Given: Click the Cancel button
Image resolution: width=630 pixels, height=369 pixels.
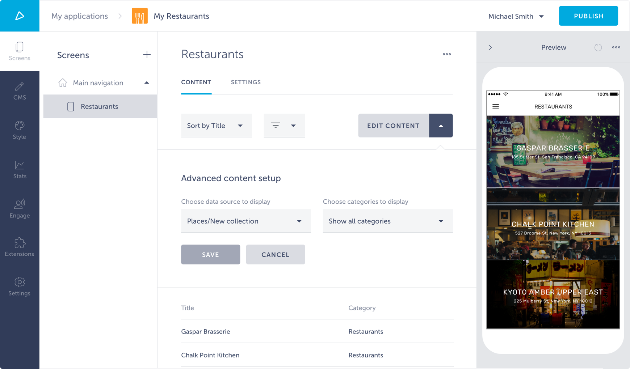Looking at the screenshot, I should pos(275,254).
